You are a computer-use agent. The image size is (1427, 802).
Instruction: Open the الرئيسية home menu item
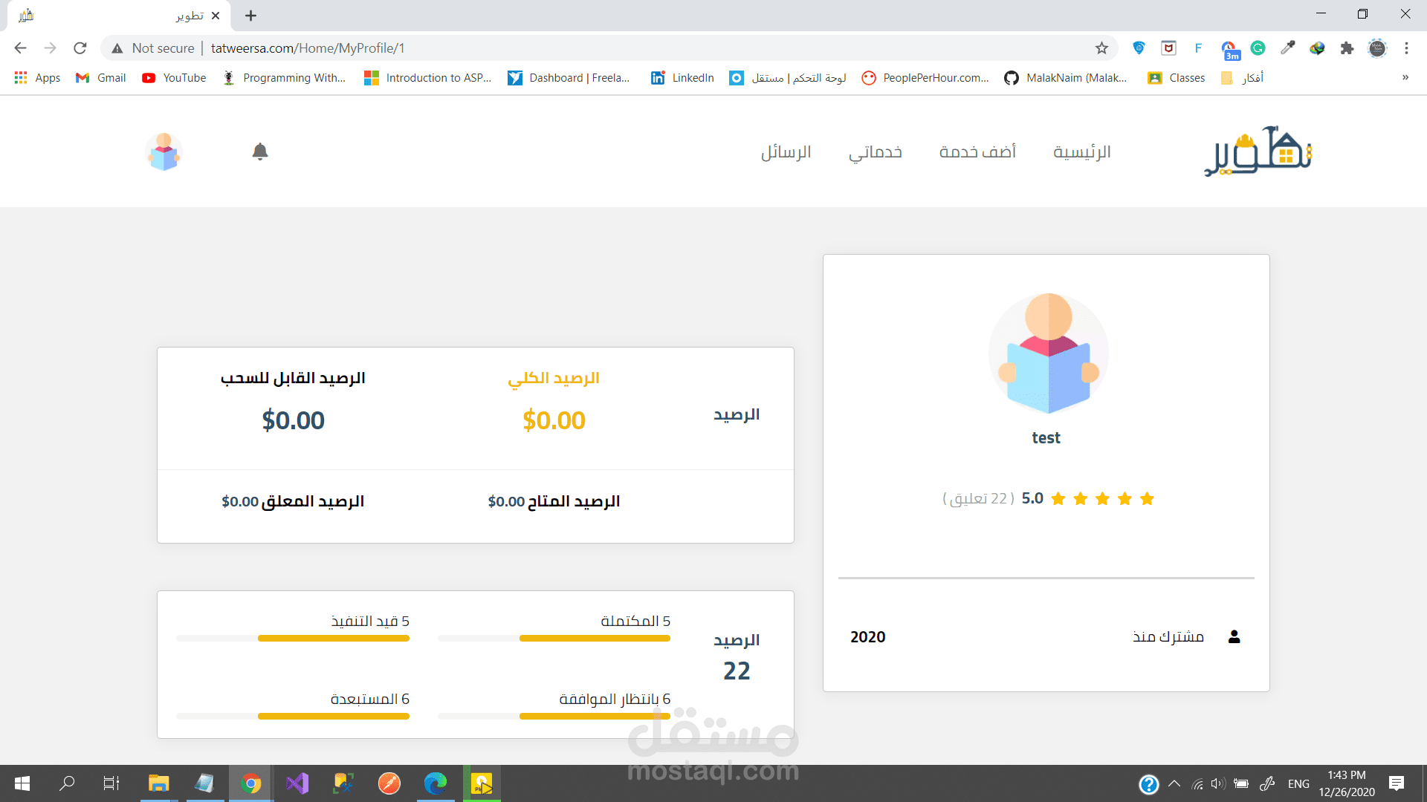[x=1081, y=152]
